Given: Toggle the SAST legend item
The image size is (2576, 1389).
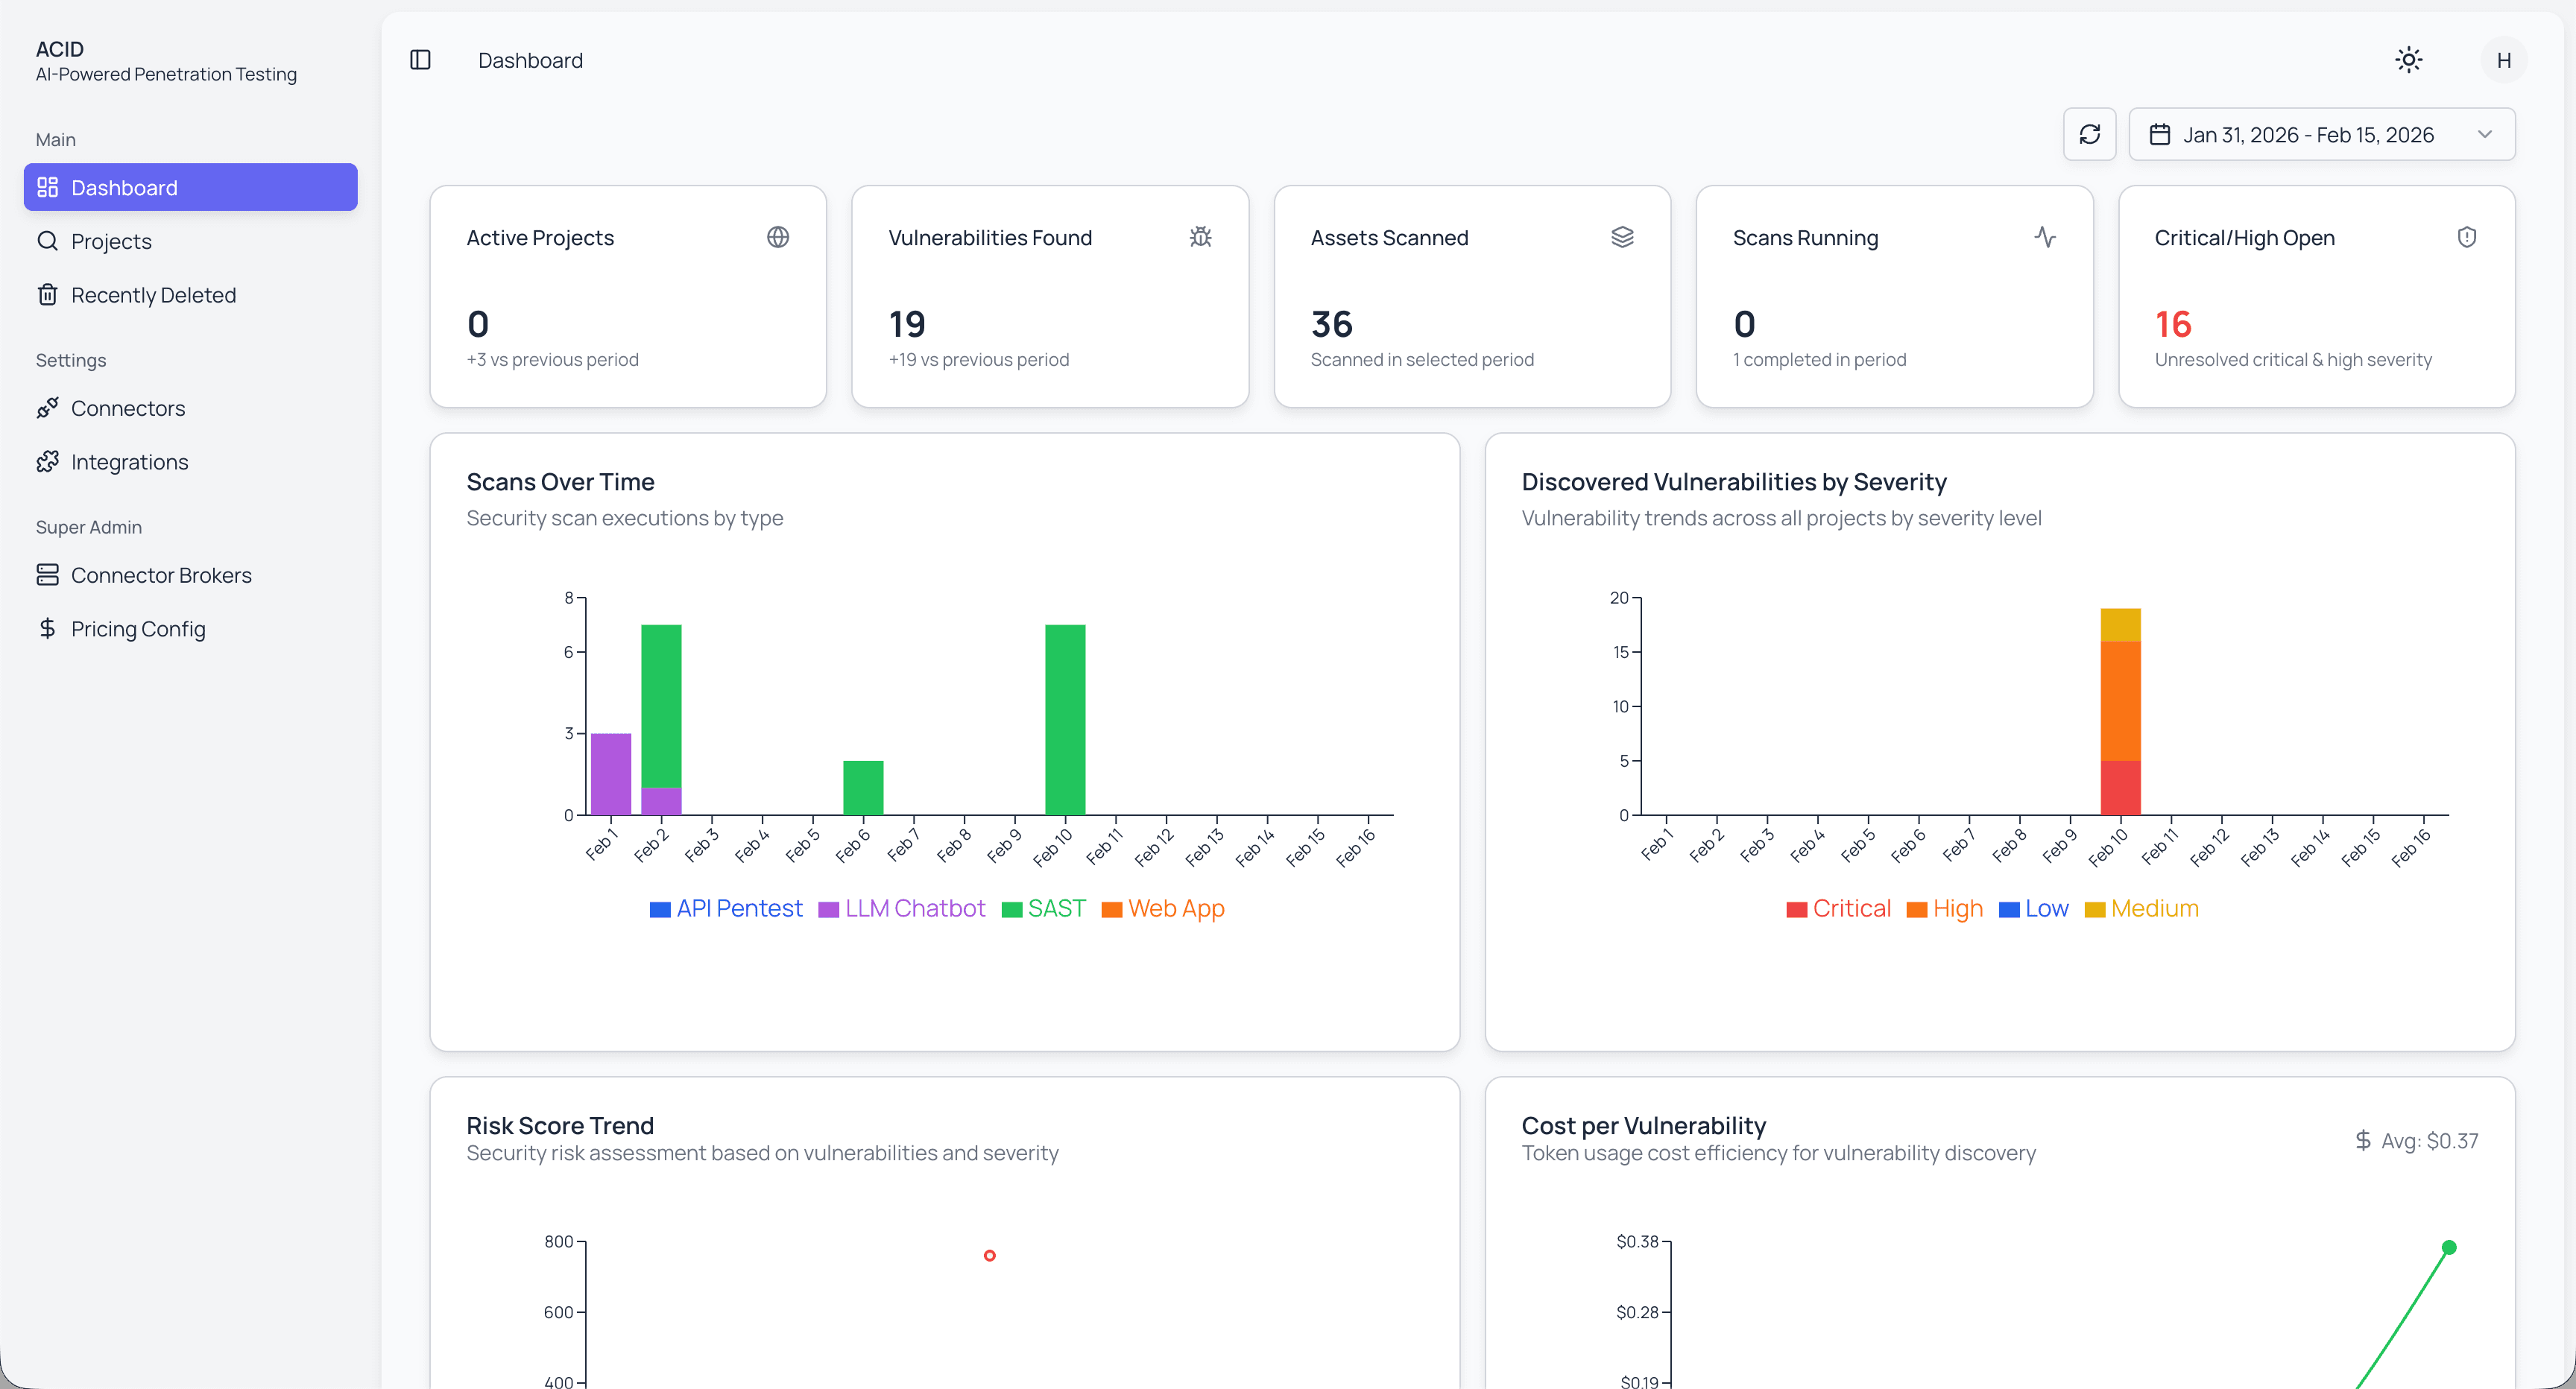Looking at the screenshot, I should tap(1043, 908).
